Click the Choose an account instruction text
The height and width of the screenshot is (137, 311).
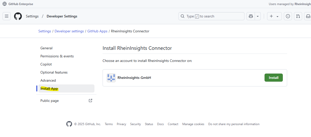point(147,61)
